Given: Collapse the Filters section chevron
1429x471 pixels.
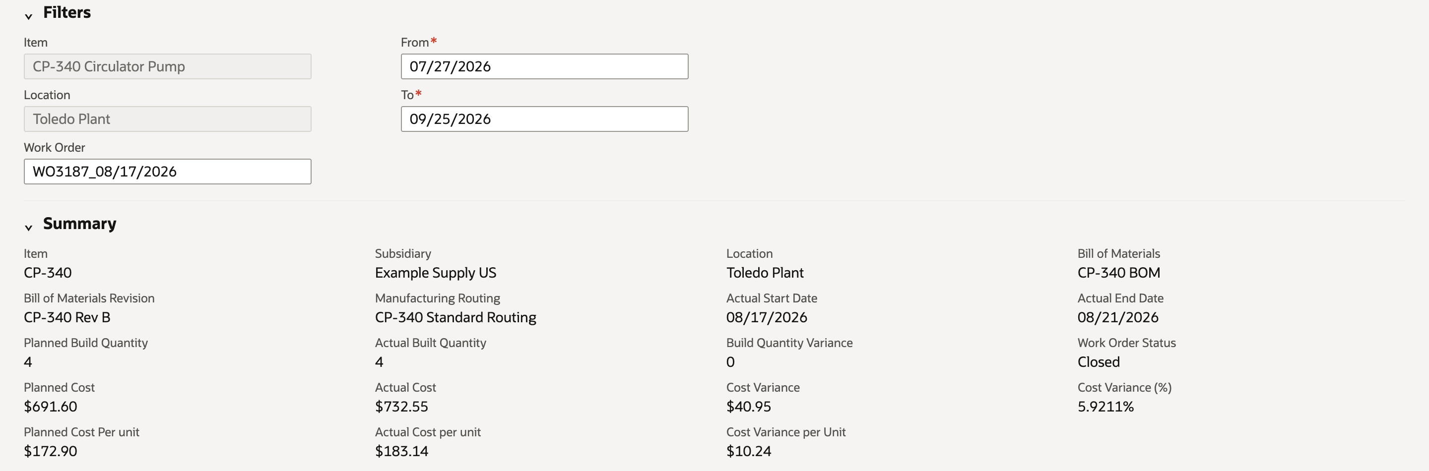Looking at the screenshot, I should (x=28, y=17).
